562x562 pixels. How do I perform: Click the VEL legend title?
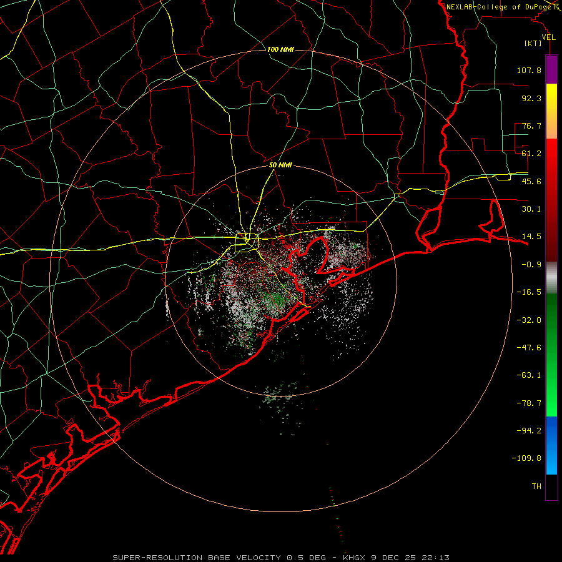(x=548, y=37)
